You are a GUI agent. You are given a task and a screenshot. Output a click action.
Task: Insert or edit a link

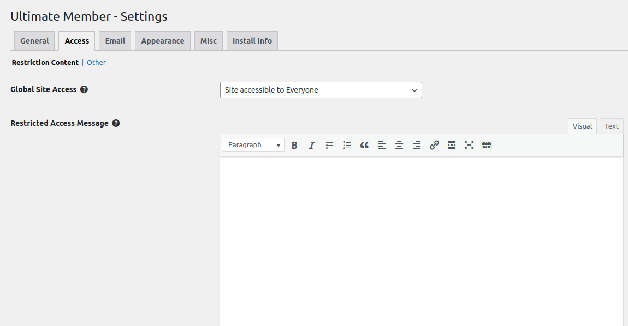(x=434, y=145)
